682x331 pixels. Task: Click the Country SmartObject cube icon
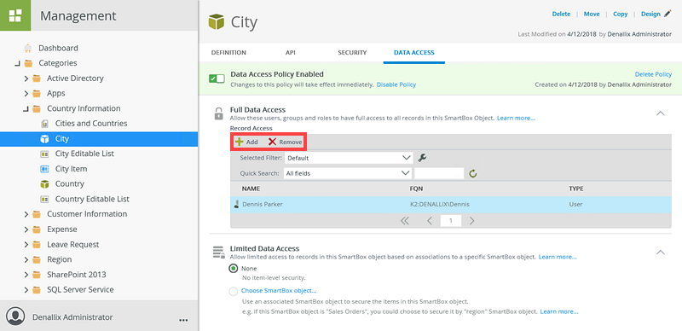click(x=44, y=183)
